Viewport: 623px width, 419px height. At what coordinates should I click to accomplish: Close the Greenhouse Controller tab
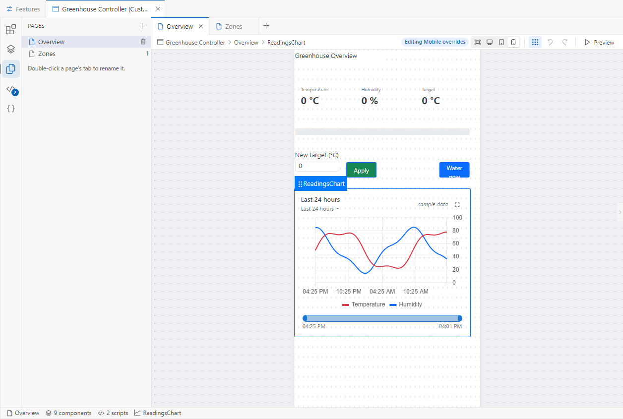(158, 9)
